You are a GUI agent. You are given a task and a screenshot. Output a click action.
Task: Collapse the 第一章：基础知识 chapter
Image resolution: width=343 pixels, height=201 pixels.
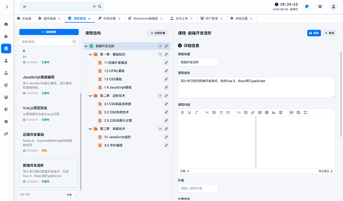(90, 54)
